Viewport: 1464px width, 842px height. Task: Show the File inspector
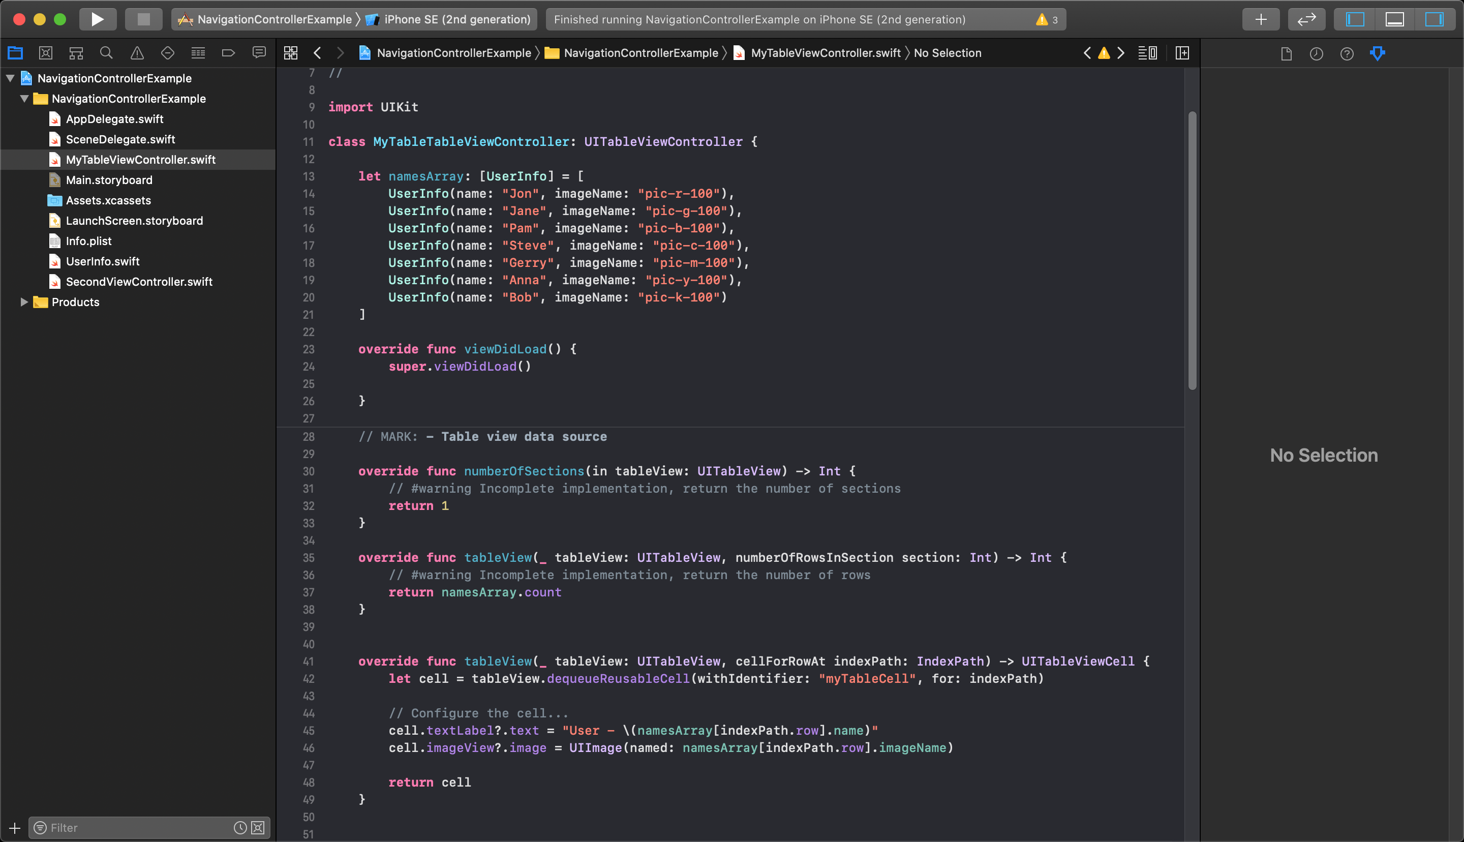(x=1286, y=54)
